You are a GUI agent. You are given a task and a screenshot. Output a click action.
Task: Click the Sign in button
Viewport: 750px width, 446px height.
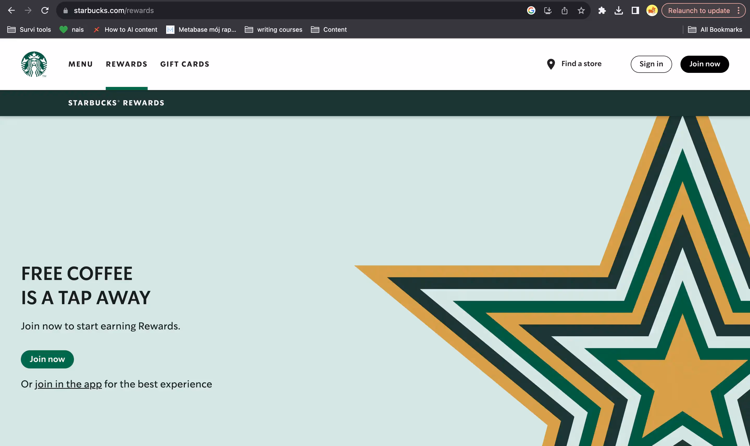pos(651,64)
